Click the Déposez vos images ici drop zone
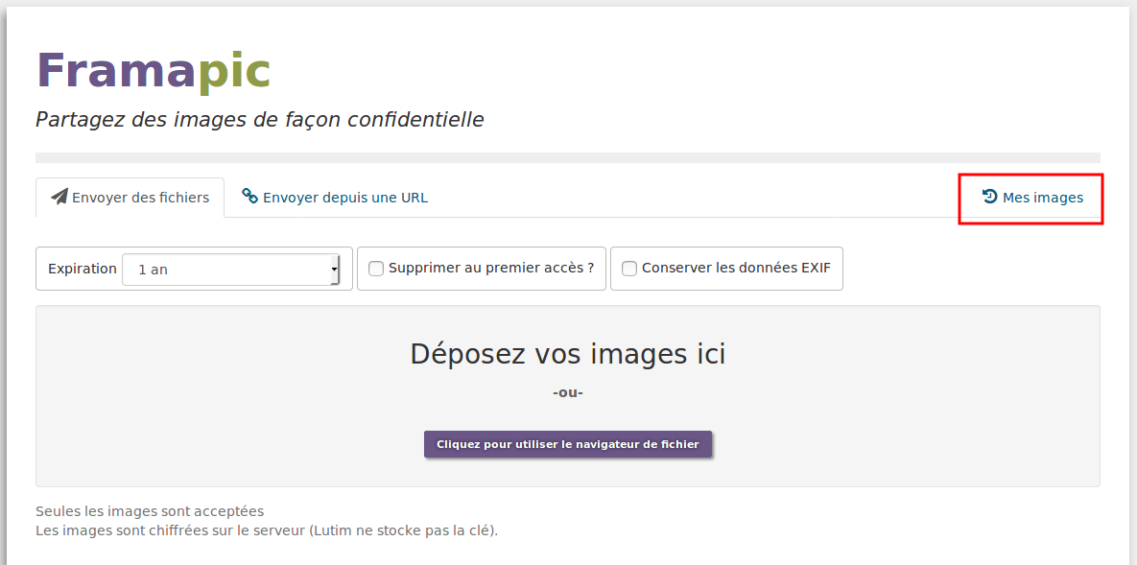 pos(568,396)
